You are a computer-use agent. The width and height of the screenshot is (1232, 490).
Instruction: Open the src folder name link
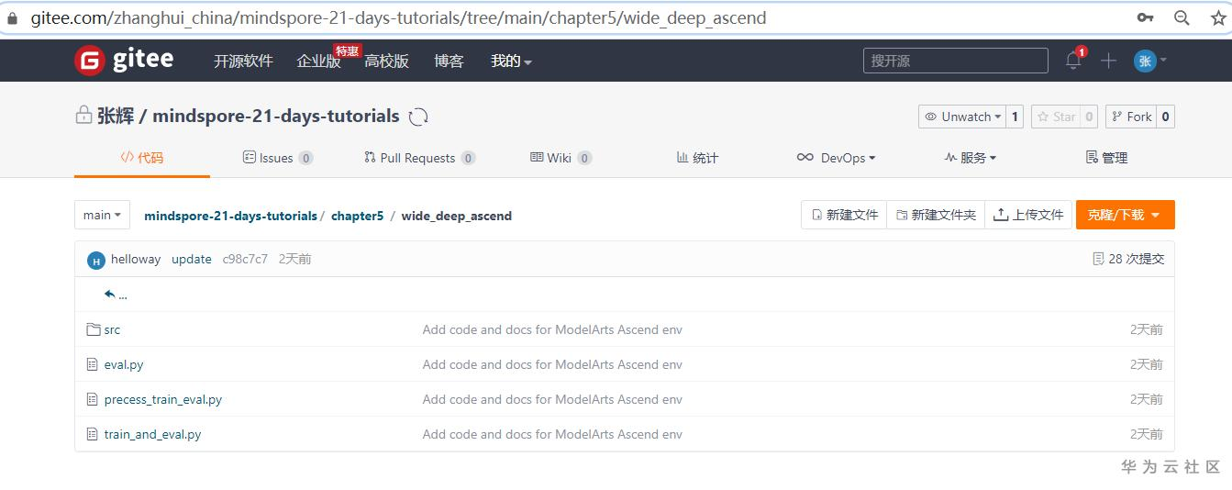pyautogui.click(x=112, y=329)
